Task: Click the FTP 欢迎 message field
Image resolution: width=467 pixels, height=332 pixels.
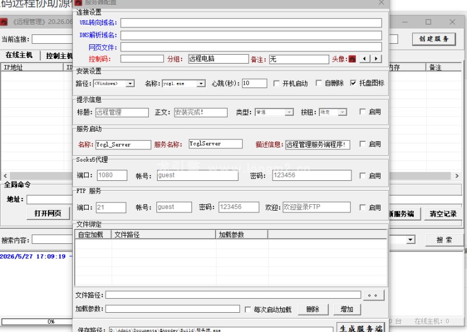Action: click(316, 207)
